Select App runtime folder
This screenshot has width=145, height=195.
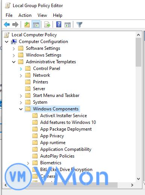coord(53,143)
